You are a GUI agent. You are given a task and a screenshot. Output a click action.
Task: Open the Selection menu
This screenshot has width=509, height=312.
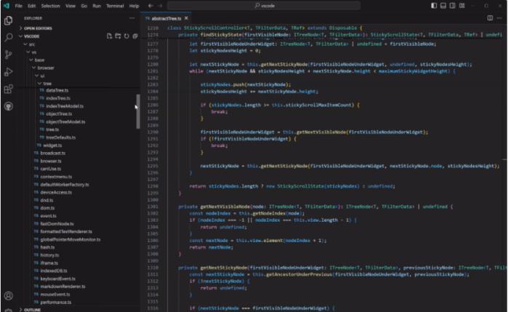[50, 5]
